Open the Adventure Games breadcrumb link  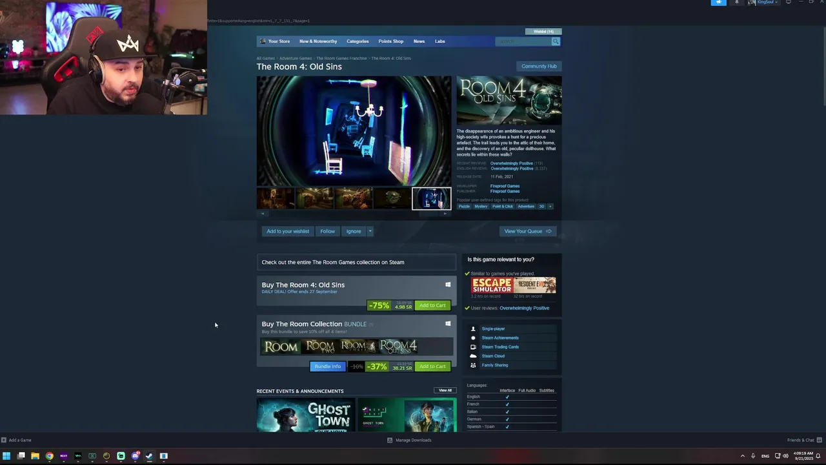(x=296, y=58)
